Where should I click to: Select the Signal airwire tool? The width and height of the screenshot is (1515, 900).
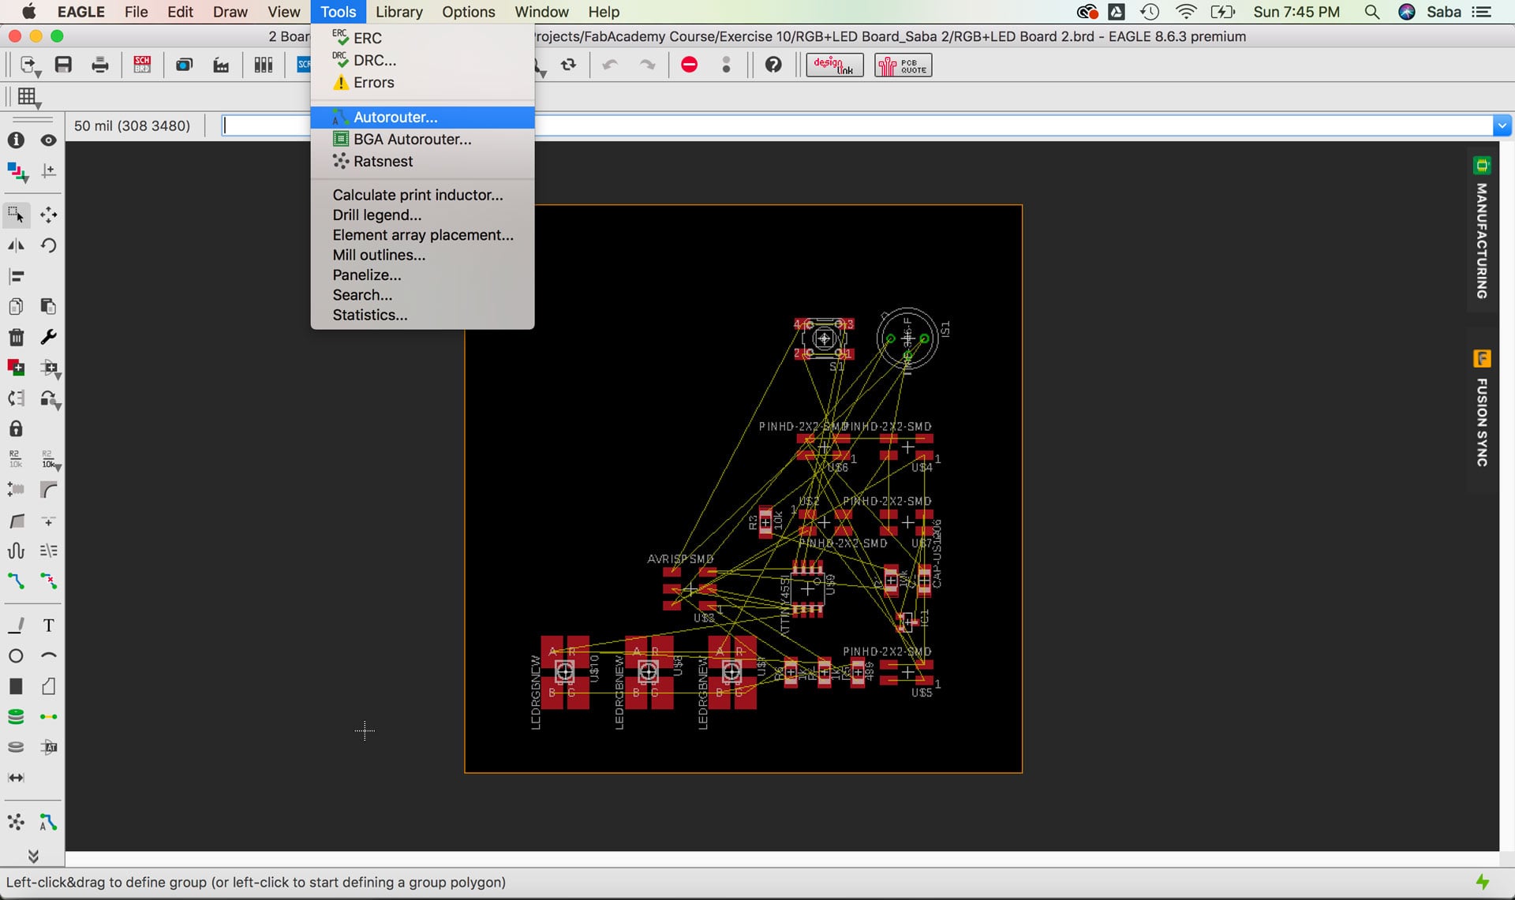(48, 717)
